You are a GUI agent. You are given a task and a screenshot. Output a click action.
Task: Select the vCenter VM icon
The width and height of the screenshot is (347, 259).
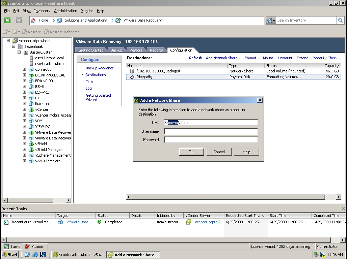[31, 109]
